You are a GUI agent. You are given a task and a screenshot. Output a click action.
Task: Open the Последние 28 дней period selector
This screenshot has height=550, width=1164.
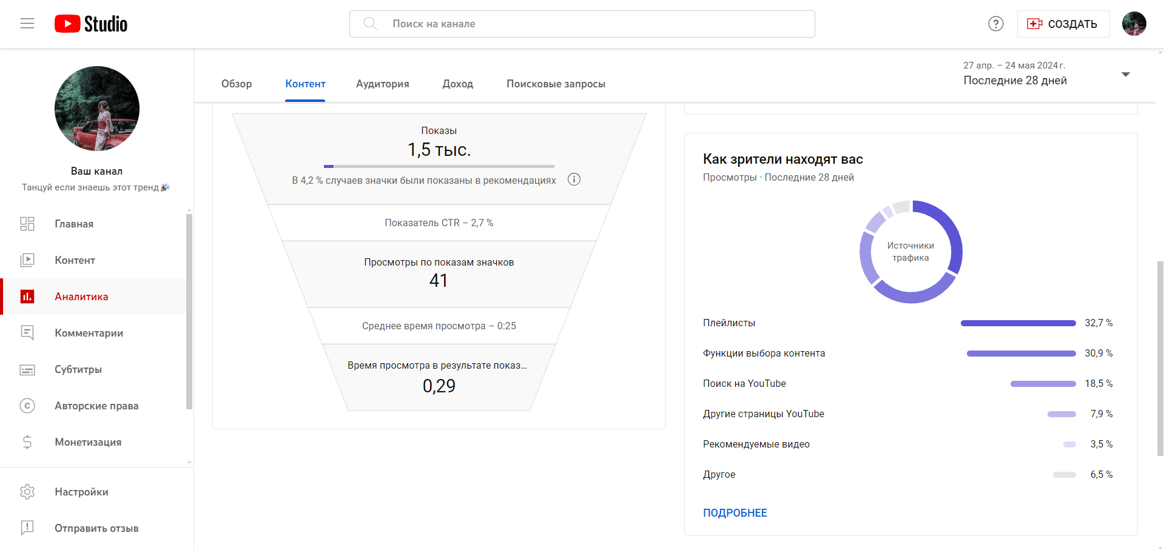pos(1015,80)
